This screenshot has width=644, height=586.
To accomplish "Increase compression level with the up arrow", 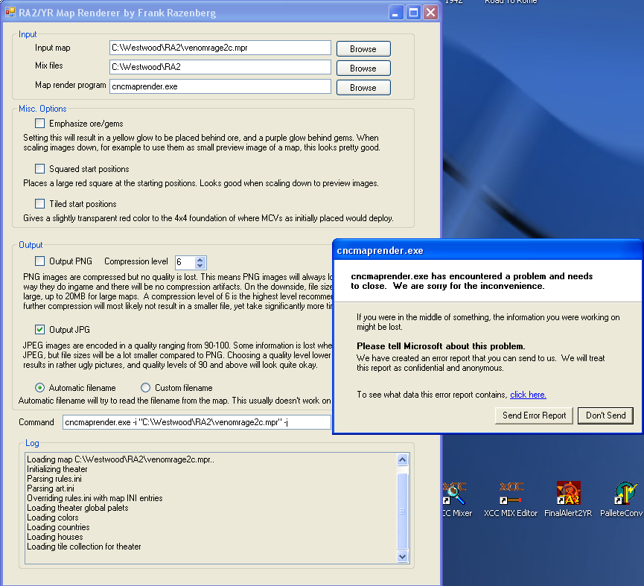I will (200, 260).
